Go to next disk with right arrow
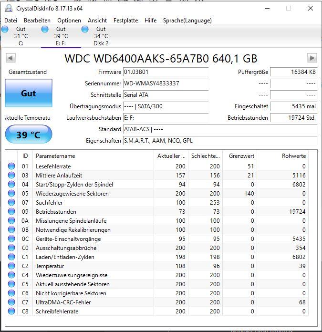322x332 pixels. [x=312, y=58]
